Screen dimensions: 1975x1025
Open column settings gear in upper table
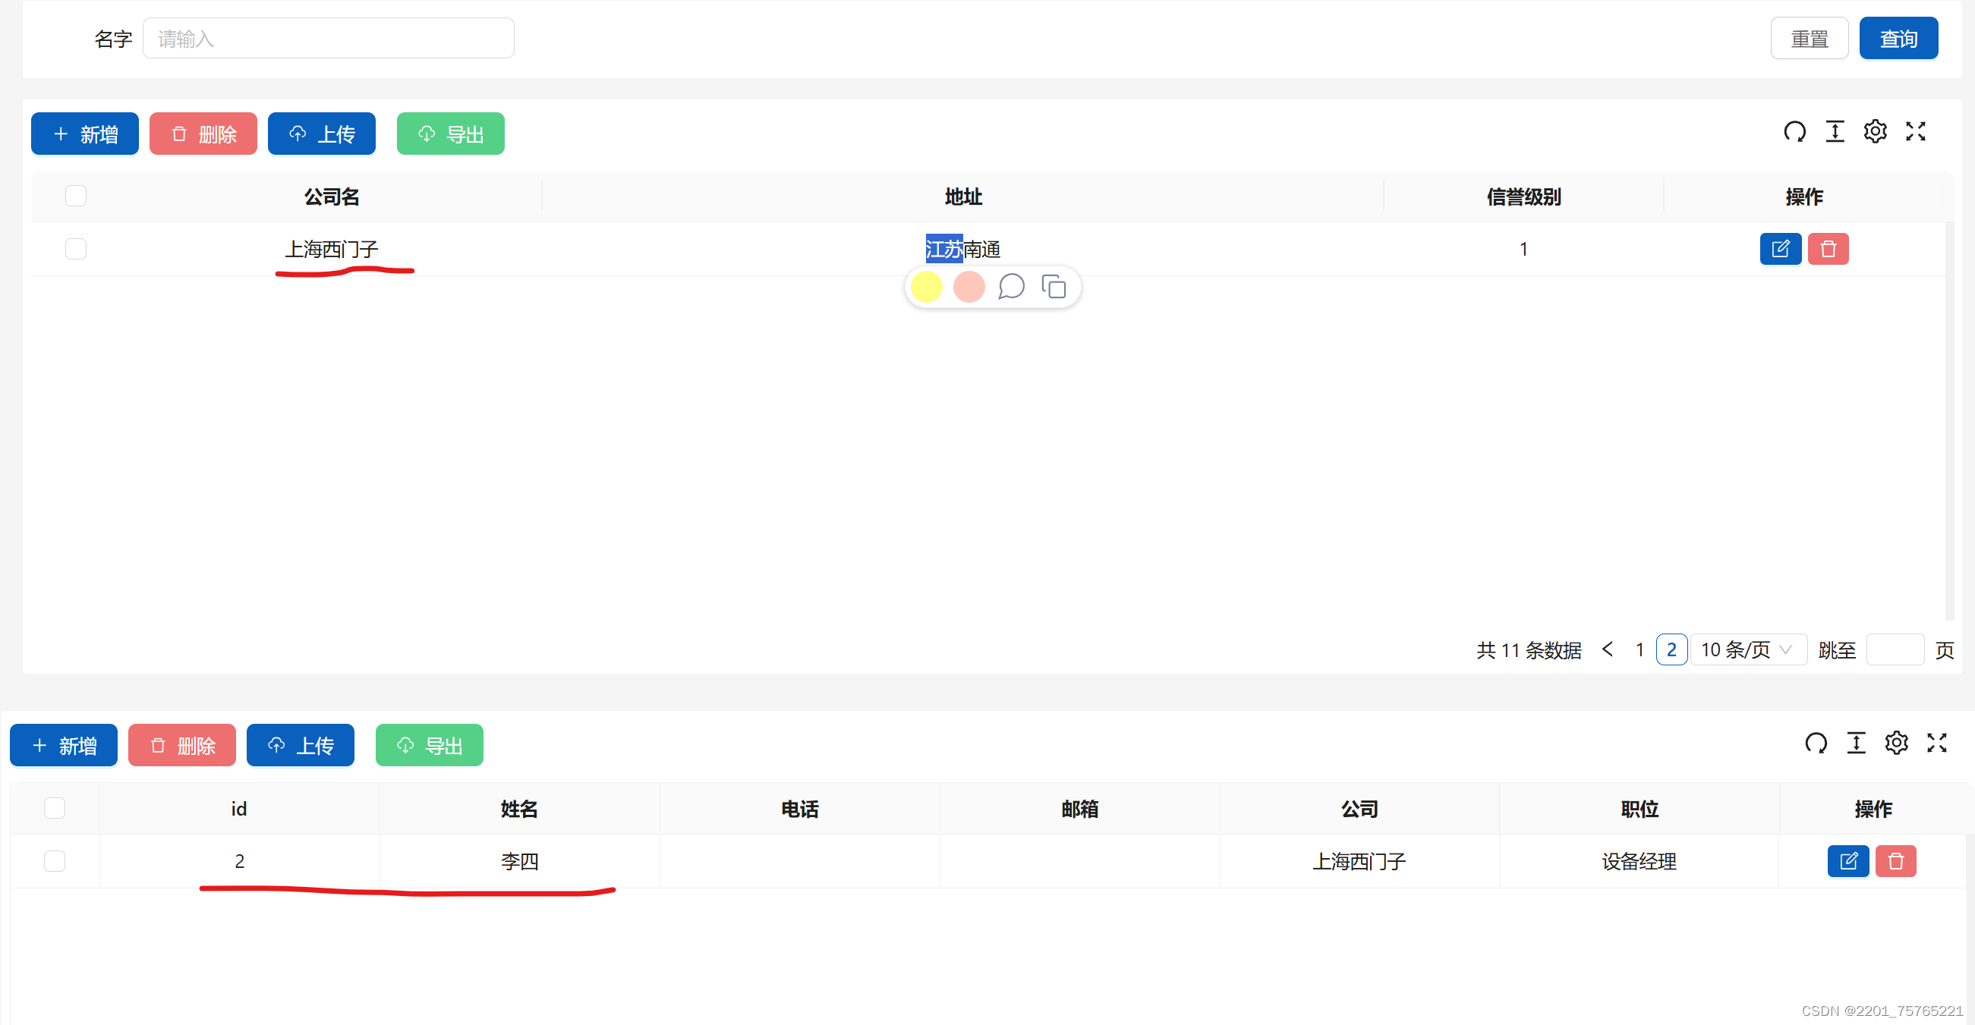pyautogui.click(x=1875, y=132)
